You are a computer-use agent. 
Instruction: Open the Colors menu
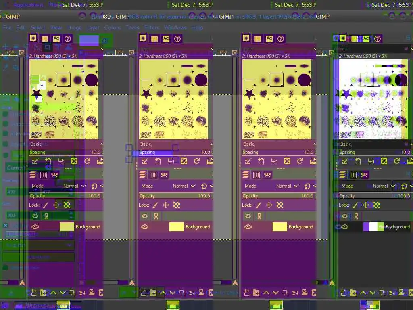tap(113, 27)
